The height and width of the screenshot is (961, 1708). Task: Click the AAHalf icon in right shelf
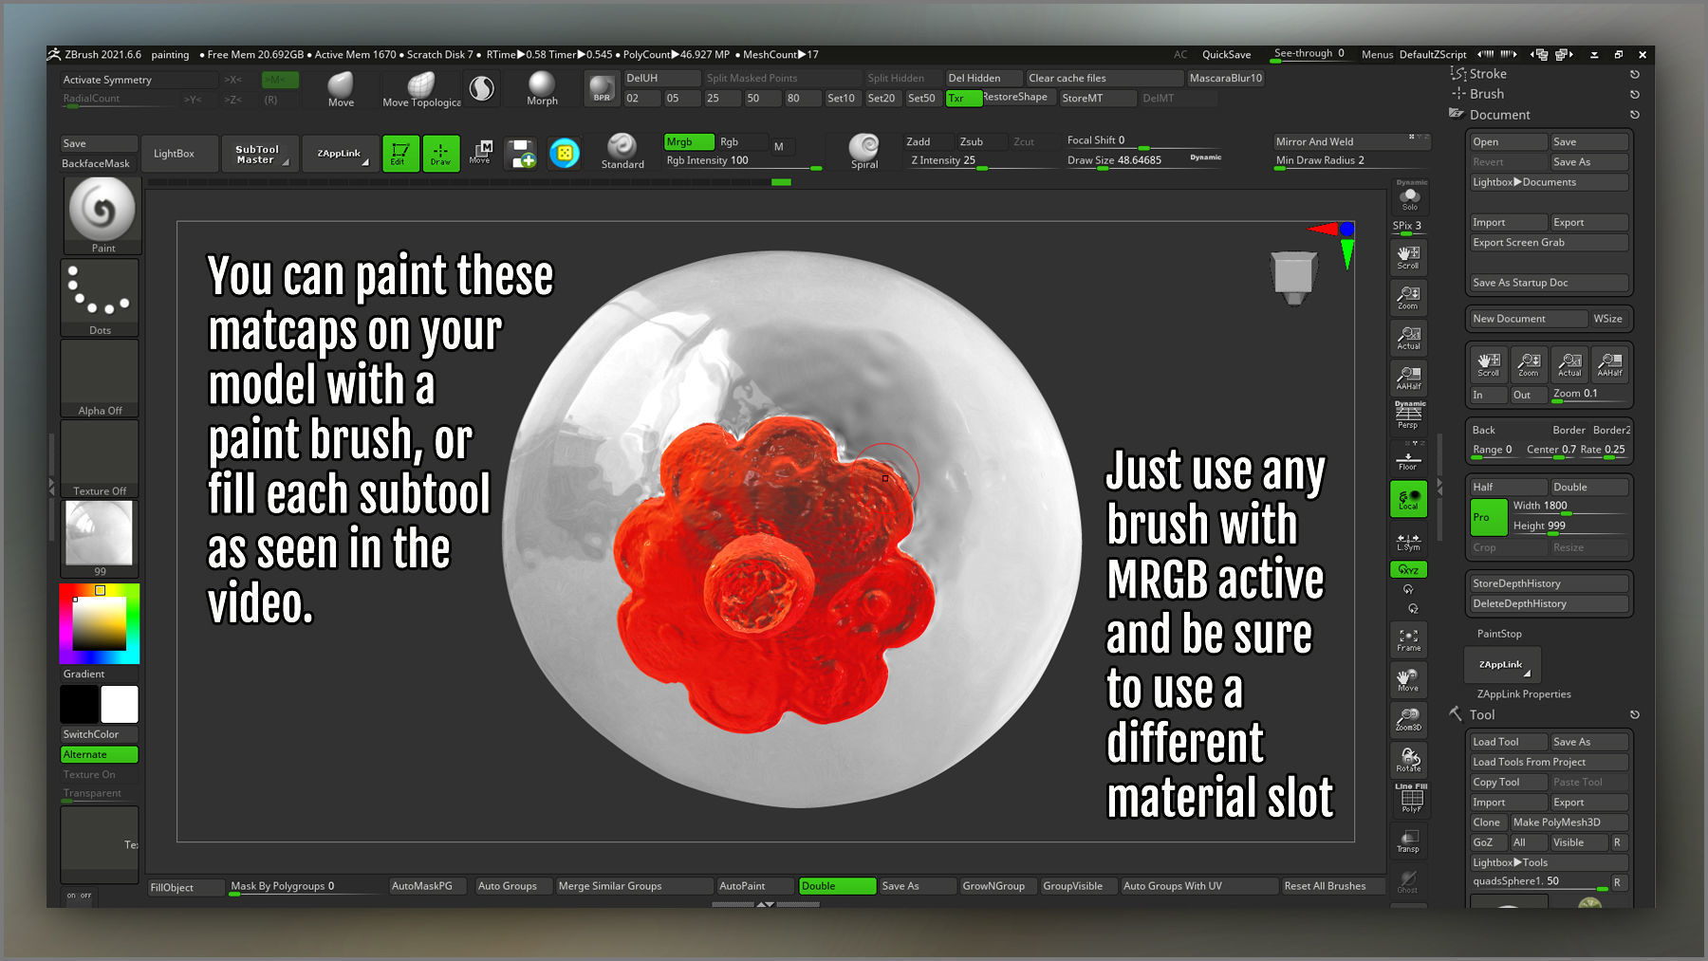pyautogui.click(x=1408, y=378)
